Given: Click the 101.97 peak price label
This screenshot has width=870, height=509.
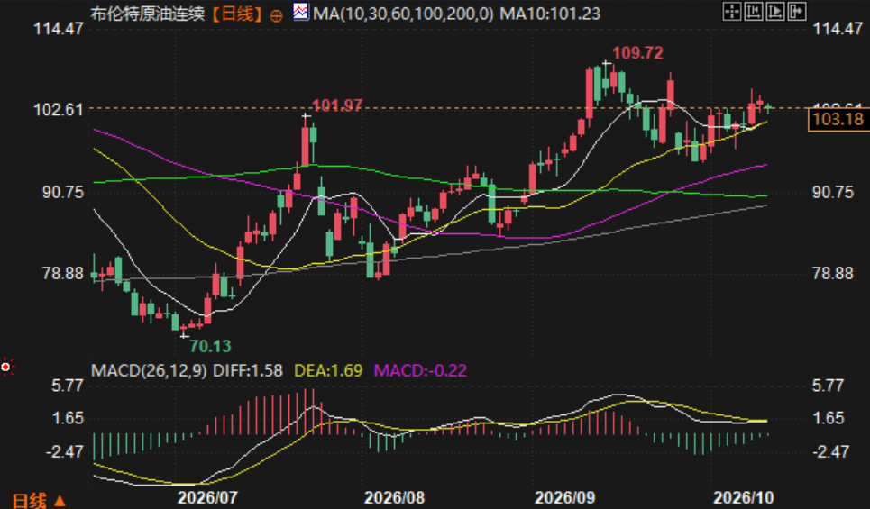Looking at the screenshot, I should (x=337, y=105).
